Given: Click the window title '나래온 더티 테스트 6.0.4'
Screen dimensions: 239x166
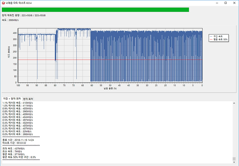Looking at the screenshot, I should pyautogui.click(x=19, y=3).
